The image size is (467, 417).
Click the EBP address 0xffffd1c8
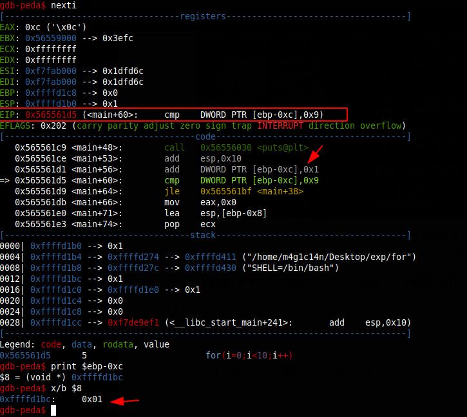tap(51, 93)
